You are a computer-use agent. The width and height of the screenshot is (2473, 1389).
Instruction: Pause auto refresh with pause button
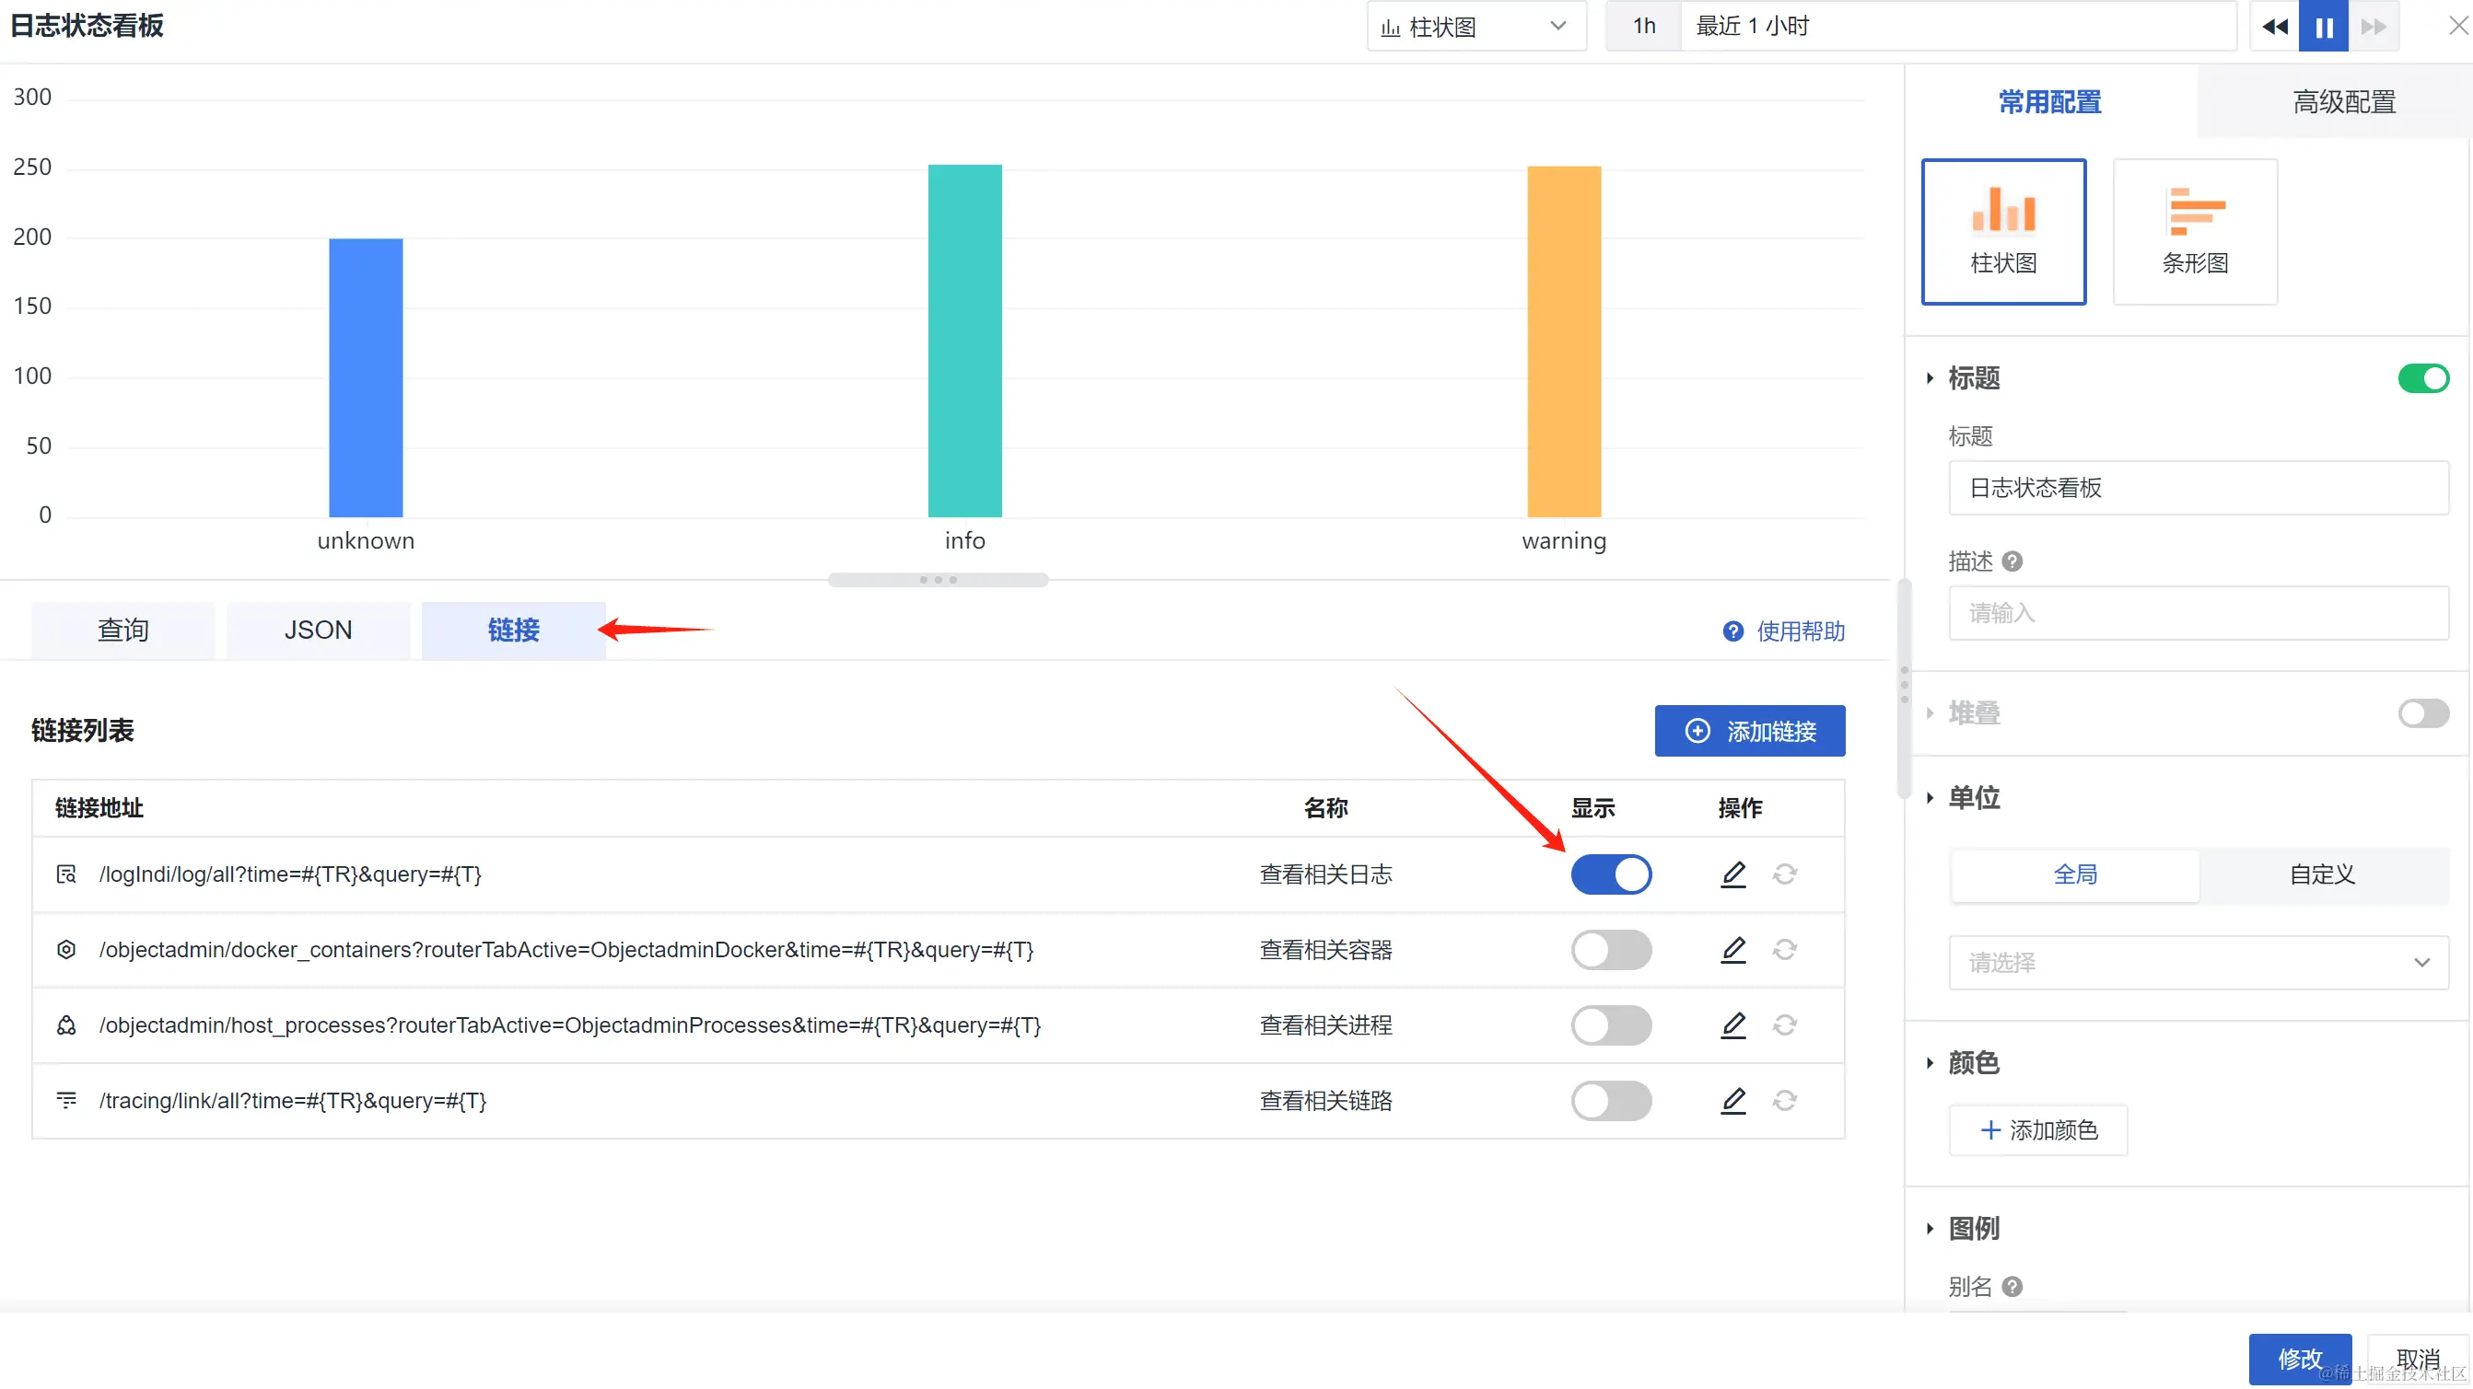pyautogui.click(x=2323, y=26)
